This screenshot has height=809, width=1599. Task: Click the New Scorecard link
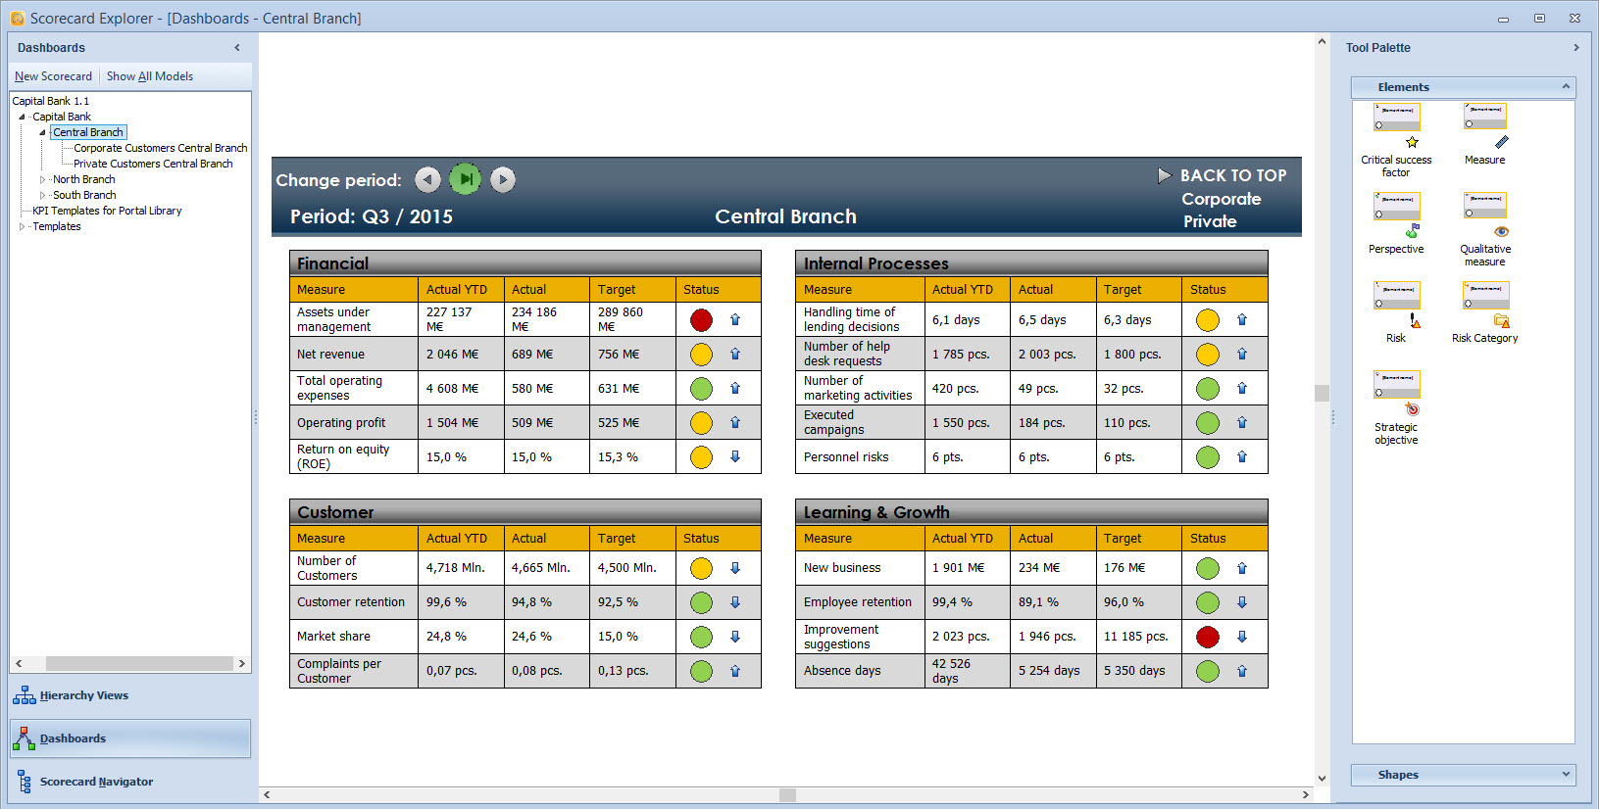(53, 76)
